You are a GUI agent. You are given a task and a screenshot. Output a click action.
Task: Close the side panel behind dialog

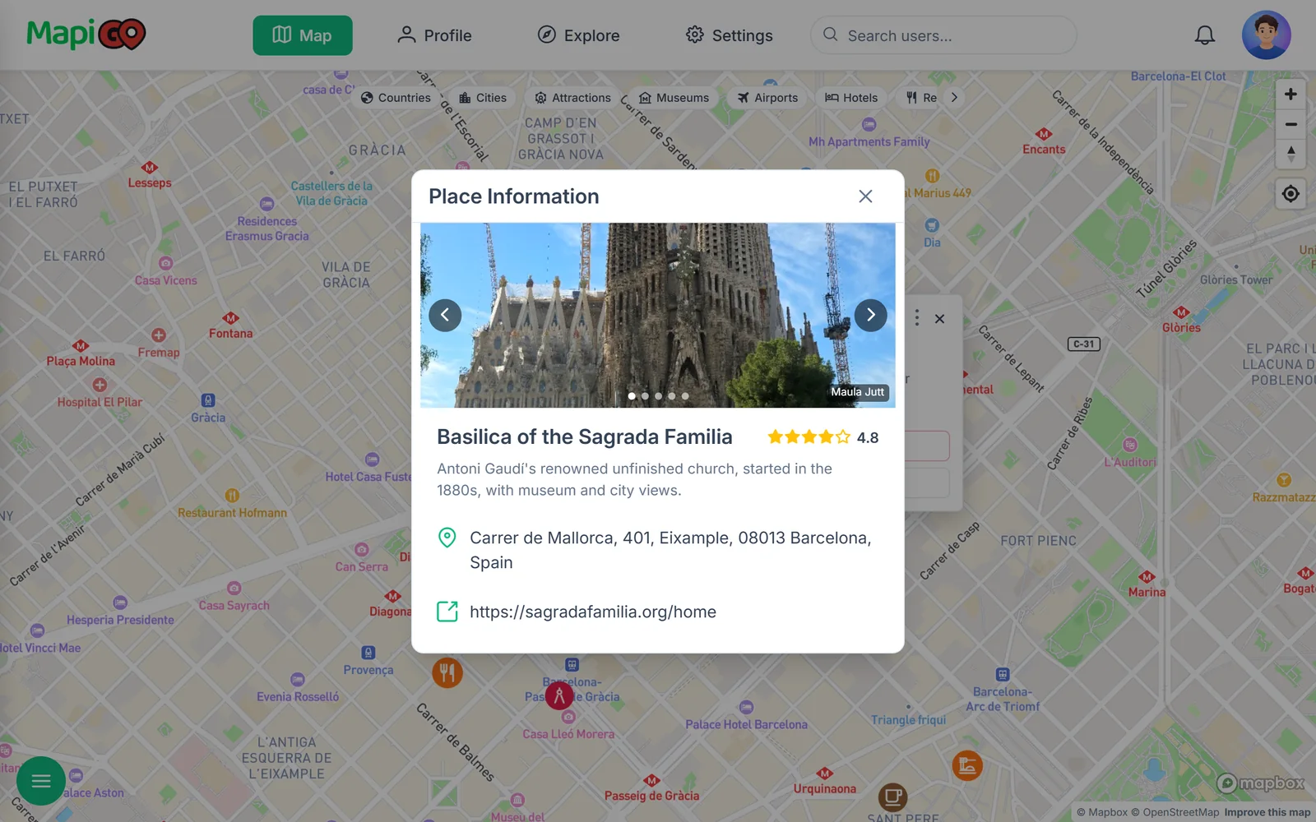point(939,319)
